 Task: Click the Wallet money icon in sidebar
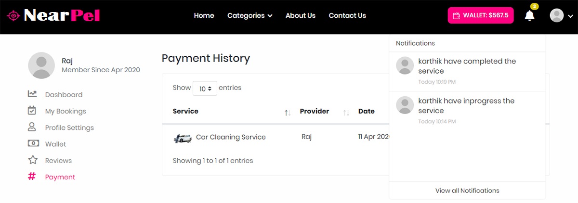[x=32, y=143]
